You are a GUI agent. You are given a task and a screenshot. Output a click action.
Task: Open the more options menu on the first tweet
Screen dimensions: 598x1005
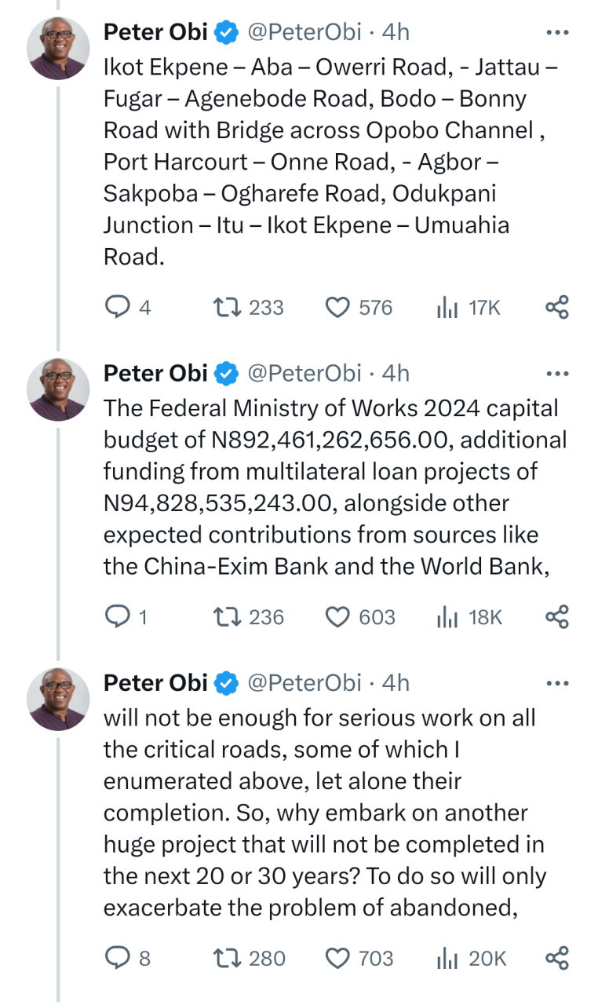click(x=557, y=32)
